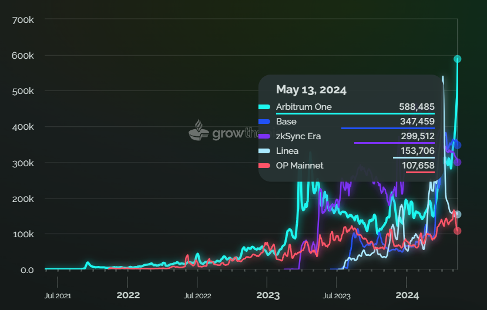Click the Linea pale endpoint marker dot
Image resolution: width=487 pixels, height=310 pixels.
(457, 214)
